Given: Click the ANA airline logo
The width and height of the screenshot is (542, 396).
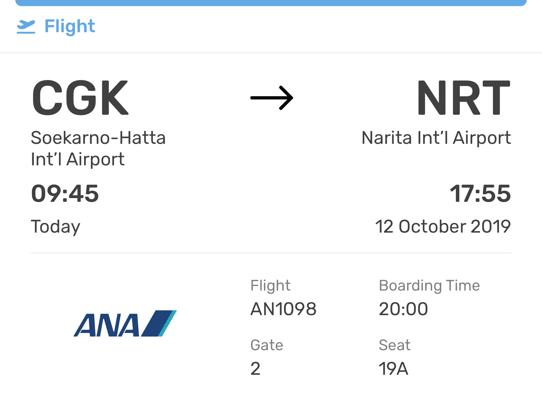Looking at the screenshot, I should [x=125, y=323].
